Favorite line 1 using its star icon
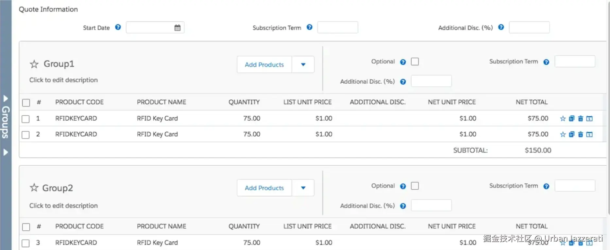 click(x=563, y=119)
